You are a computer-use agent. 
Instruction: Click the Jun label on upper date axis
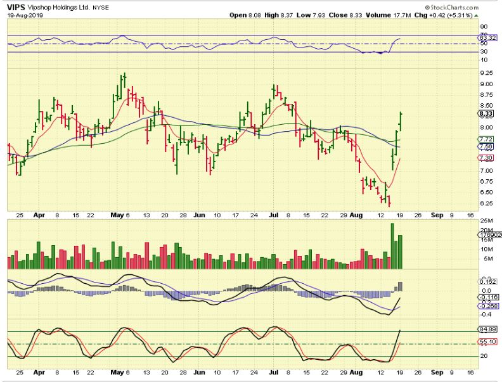pyautogui.click(x=199, y=215)
